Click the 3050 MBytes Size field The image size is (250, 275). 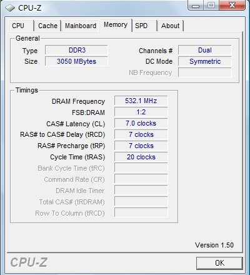[76, 61]
